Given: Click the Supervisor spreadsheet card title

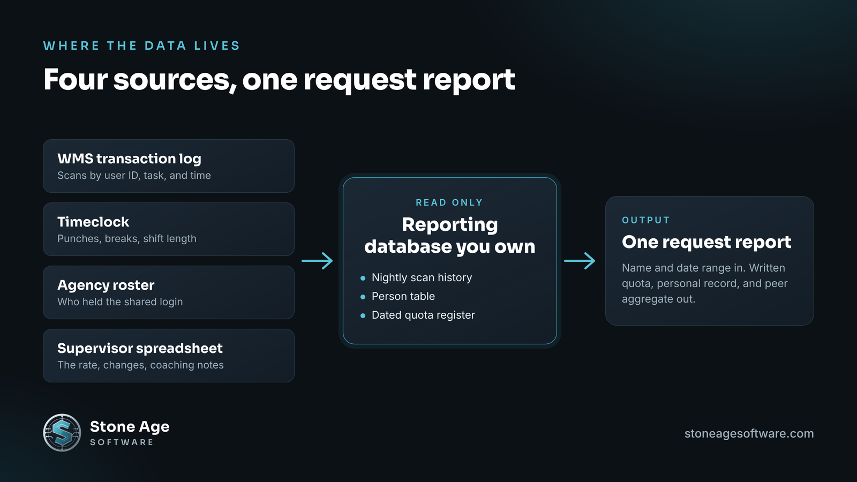Looking at the screenshot, I should [140, 348].
